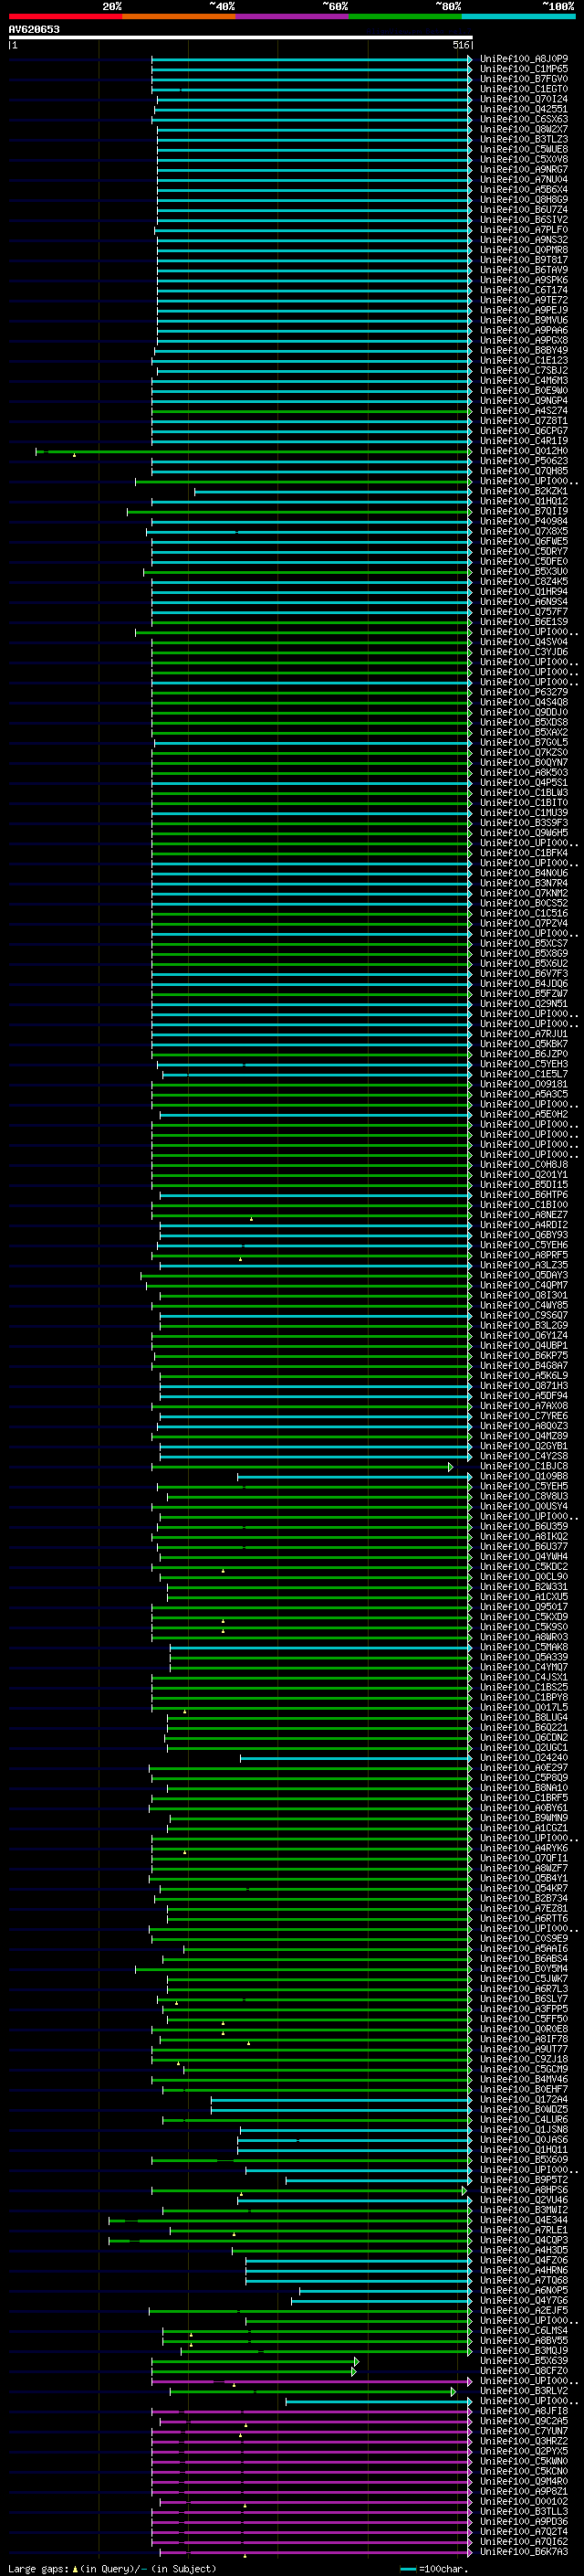
Task: Select the UniRef100_A9NR67 label
Action: point(524,170)
